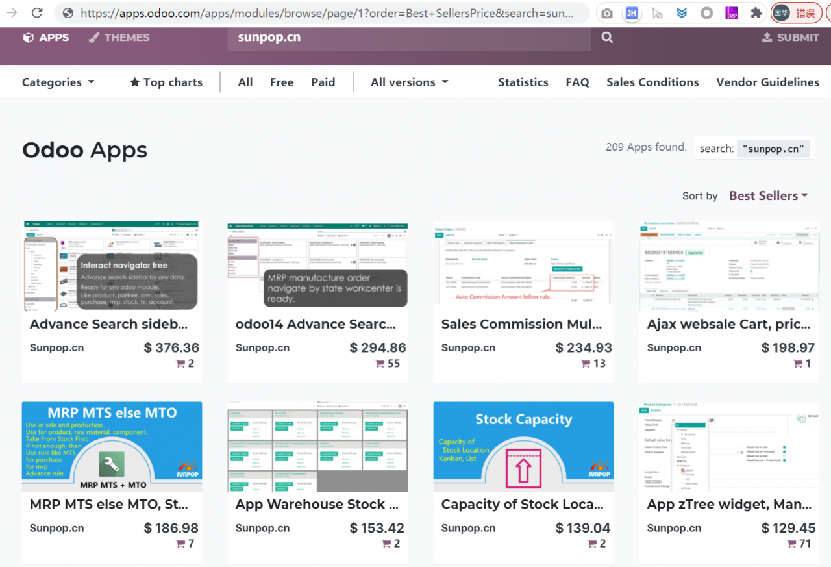Expand the Categories dropdown
The width and height of the screenshot is (831, 567).
[58, 82]
